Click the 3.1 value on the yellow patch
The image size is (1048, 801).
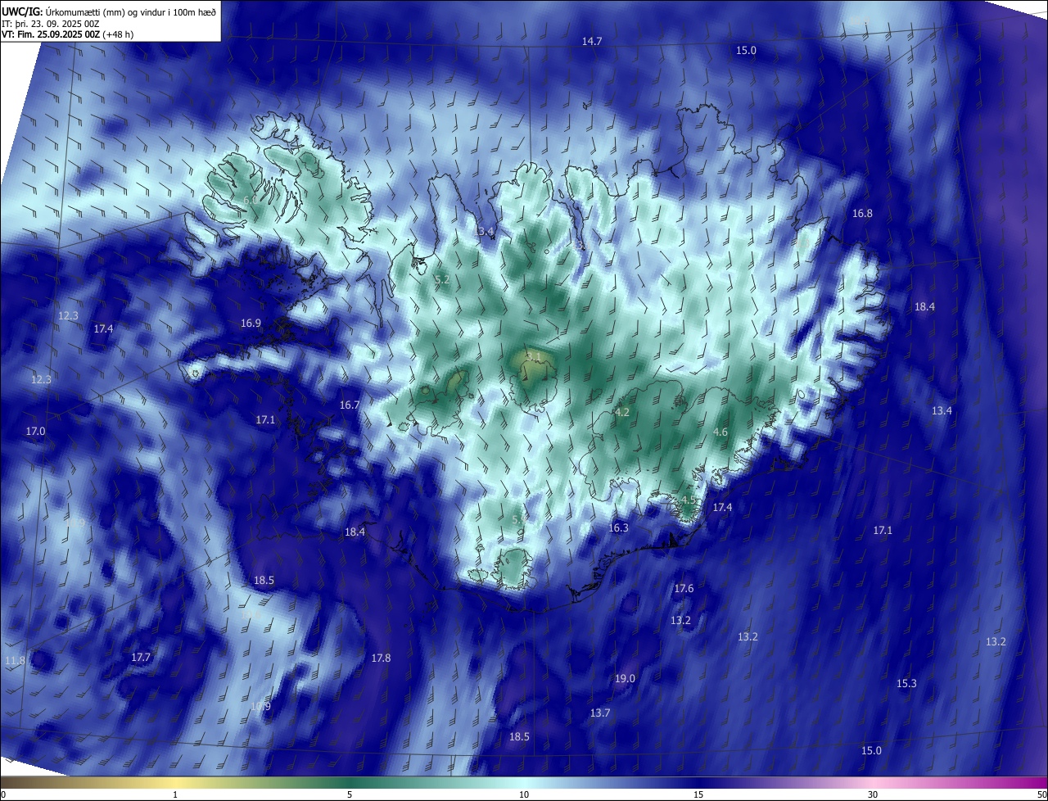(x=533, y=356)
